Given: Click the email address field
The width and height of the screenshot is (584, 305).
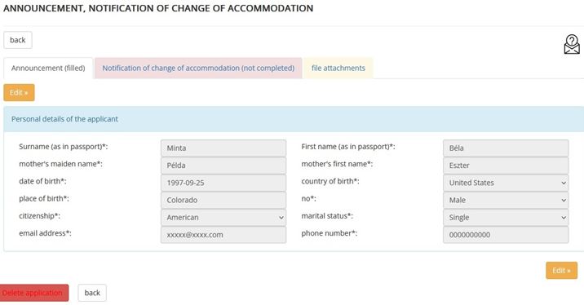Looking at the screenshot, I should (x=223, y=235).
